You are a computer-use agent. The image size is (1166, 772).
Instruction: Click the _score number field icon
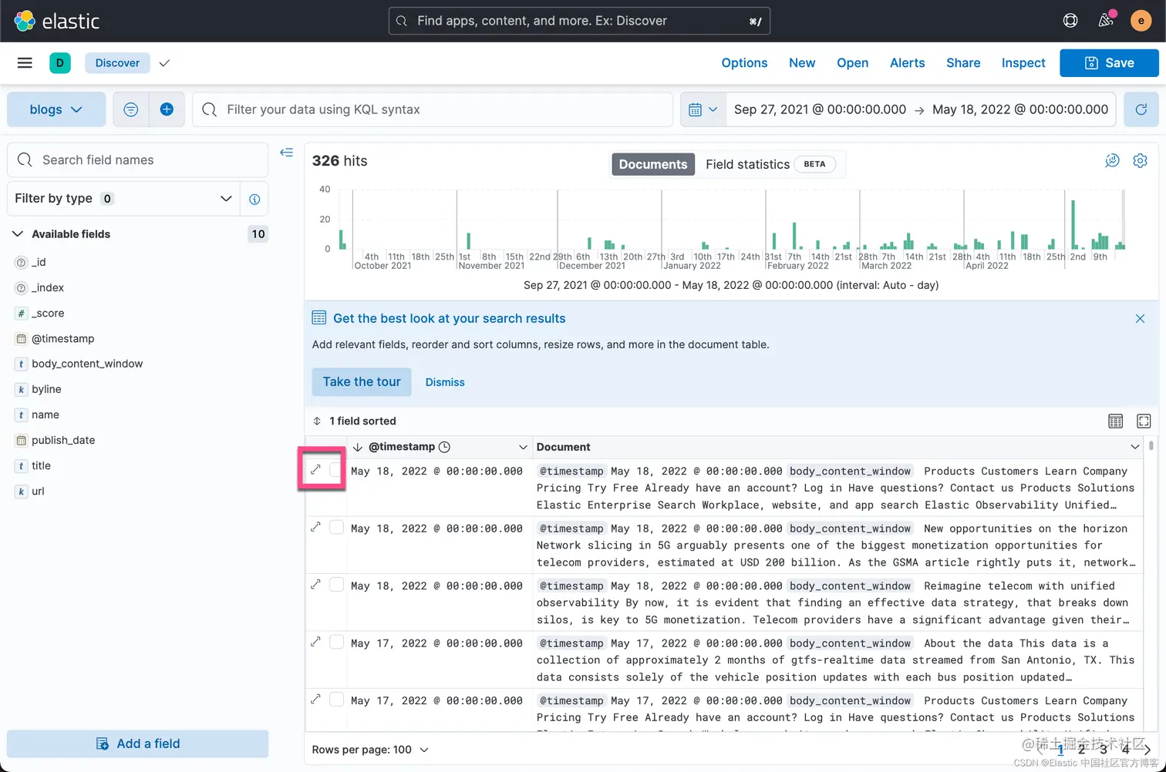pyautogui.click(x=21, y=314)
